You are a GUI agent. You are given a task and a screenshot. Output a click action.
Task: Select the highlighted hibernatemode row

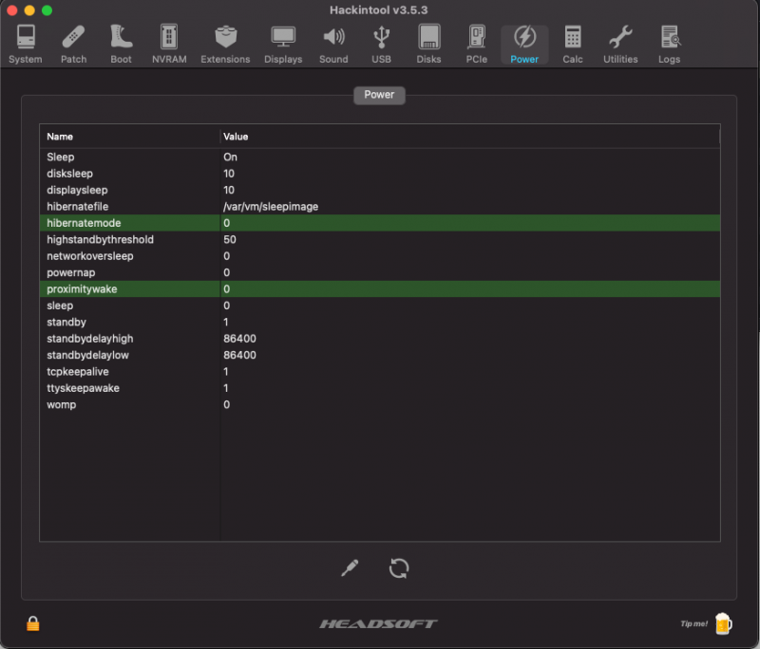379,223
